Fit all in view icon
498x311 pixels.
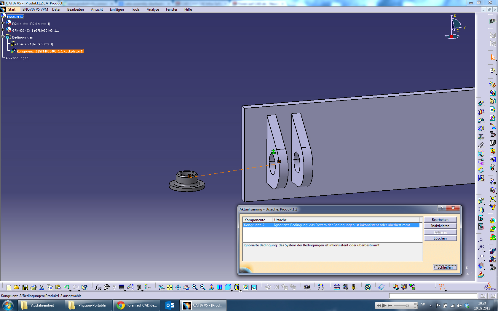point(170,287)
